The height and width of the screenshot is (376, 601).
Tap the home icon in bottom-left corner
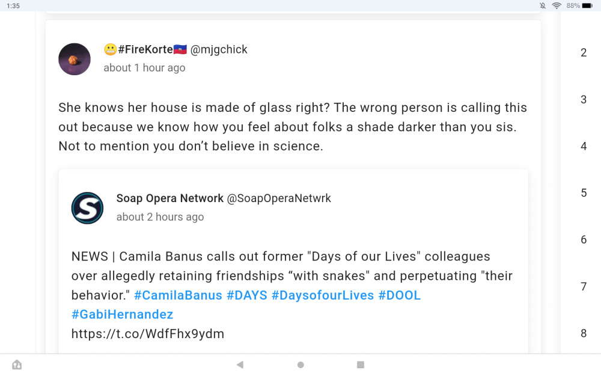(x=17, y=365)
